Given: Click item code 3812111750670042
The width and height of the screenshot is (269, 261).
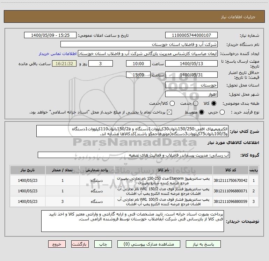Looking at the screenshot, I should pos(231,180).
